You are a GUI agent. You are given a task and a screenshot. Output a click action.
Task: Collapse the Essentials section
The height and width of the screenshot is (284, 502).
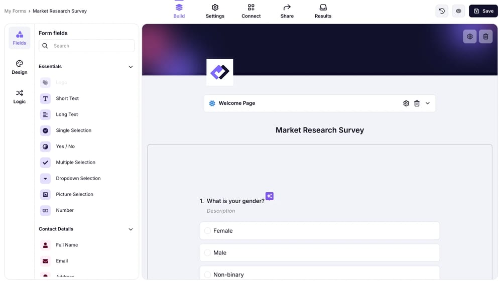coord(131,67)
